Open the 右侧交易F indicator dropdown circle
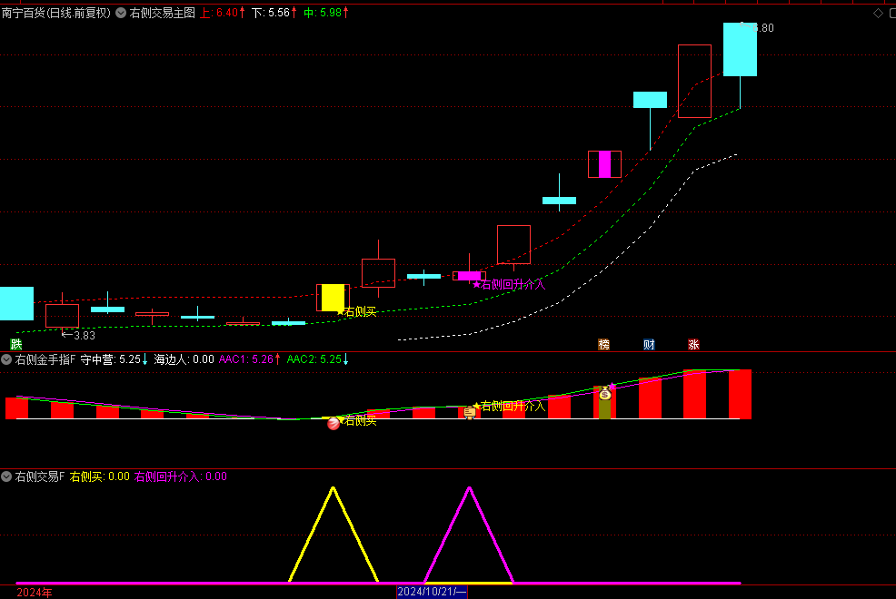The height and width of the screenshot is (599, 896). pos(6,476)
